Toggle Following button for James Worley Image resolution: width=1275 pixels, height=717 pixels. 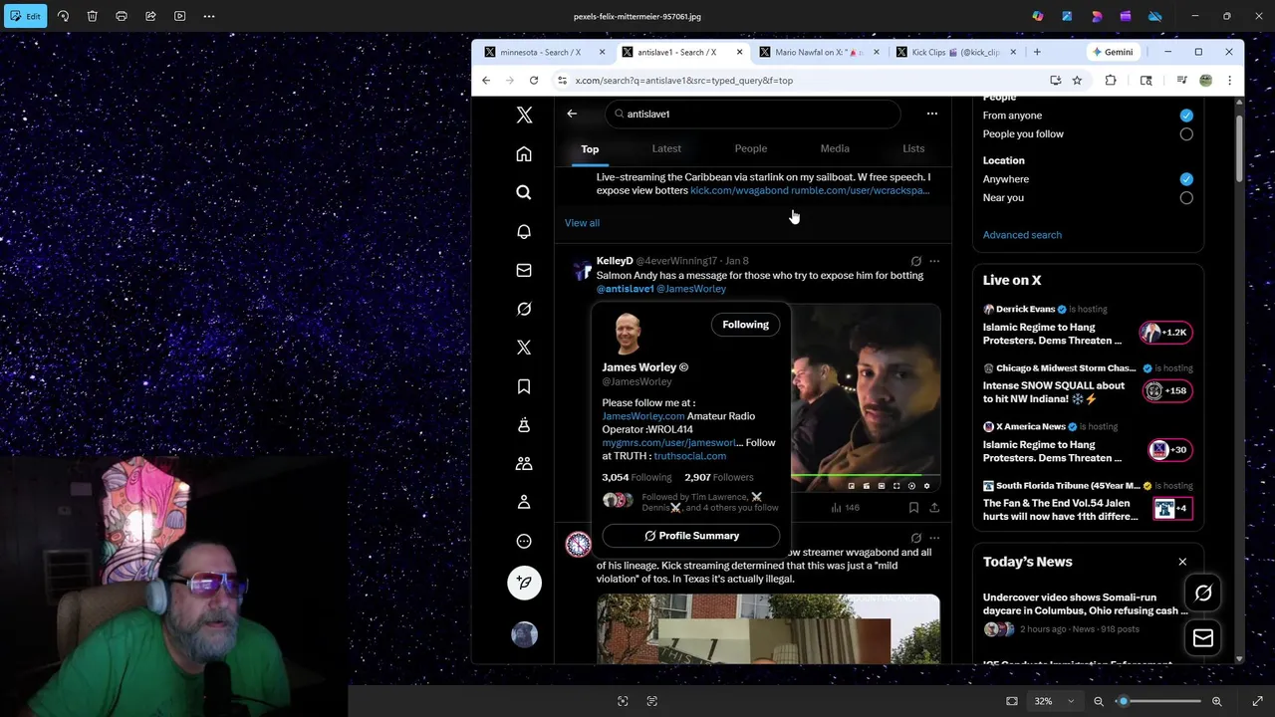pyautogui.click(x=745, y=325)
